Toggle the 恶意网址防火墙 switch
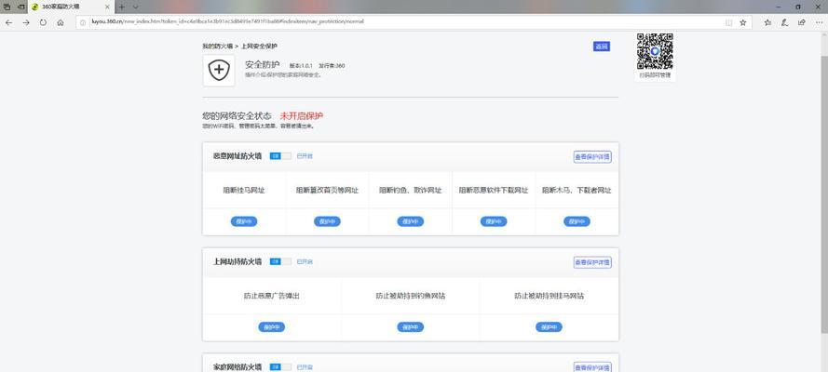The width and height of the screenshot is (828, 372). [280, 156]
